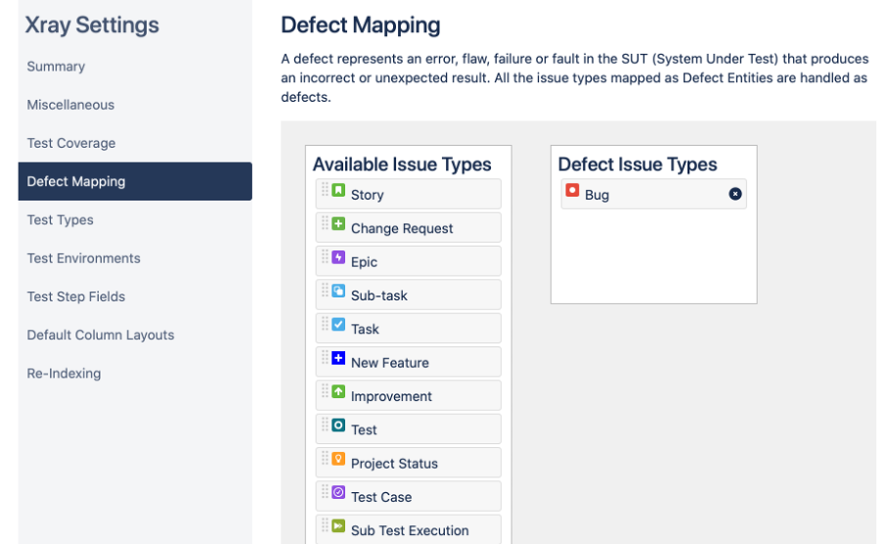
Task: Click the purple Epic lightning icon
Action: pyautogui.click(x=338, y=257)
